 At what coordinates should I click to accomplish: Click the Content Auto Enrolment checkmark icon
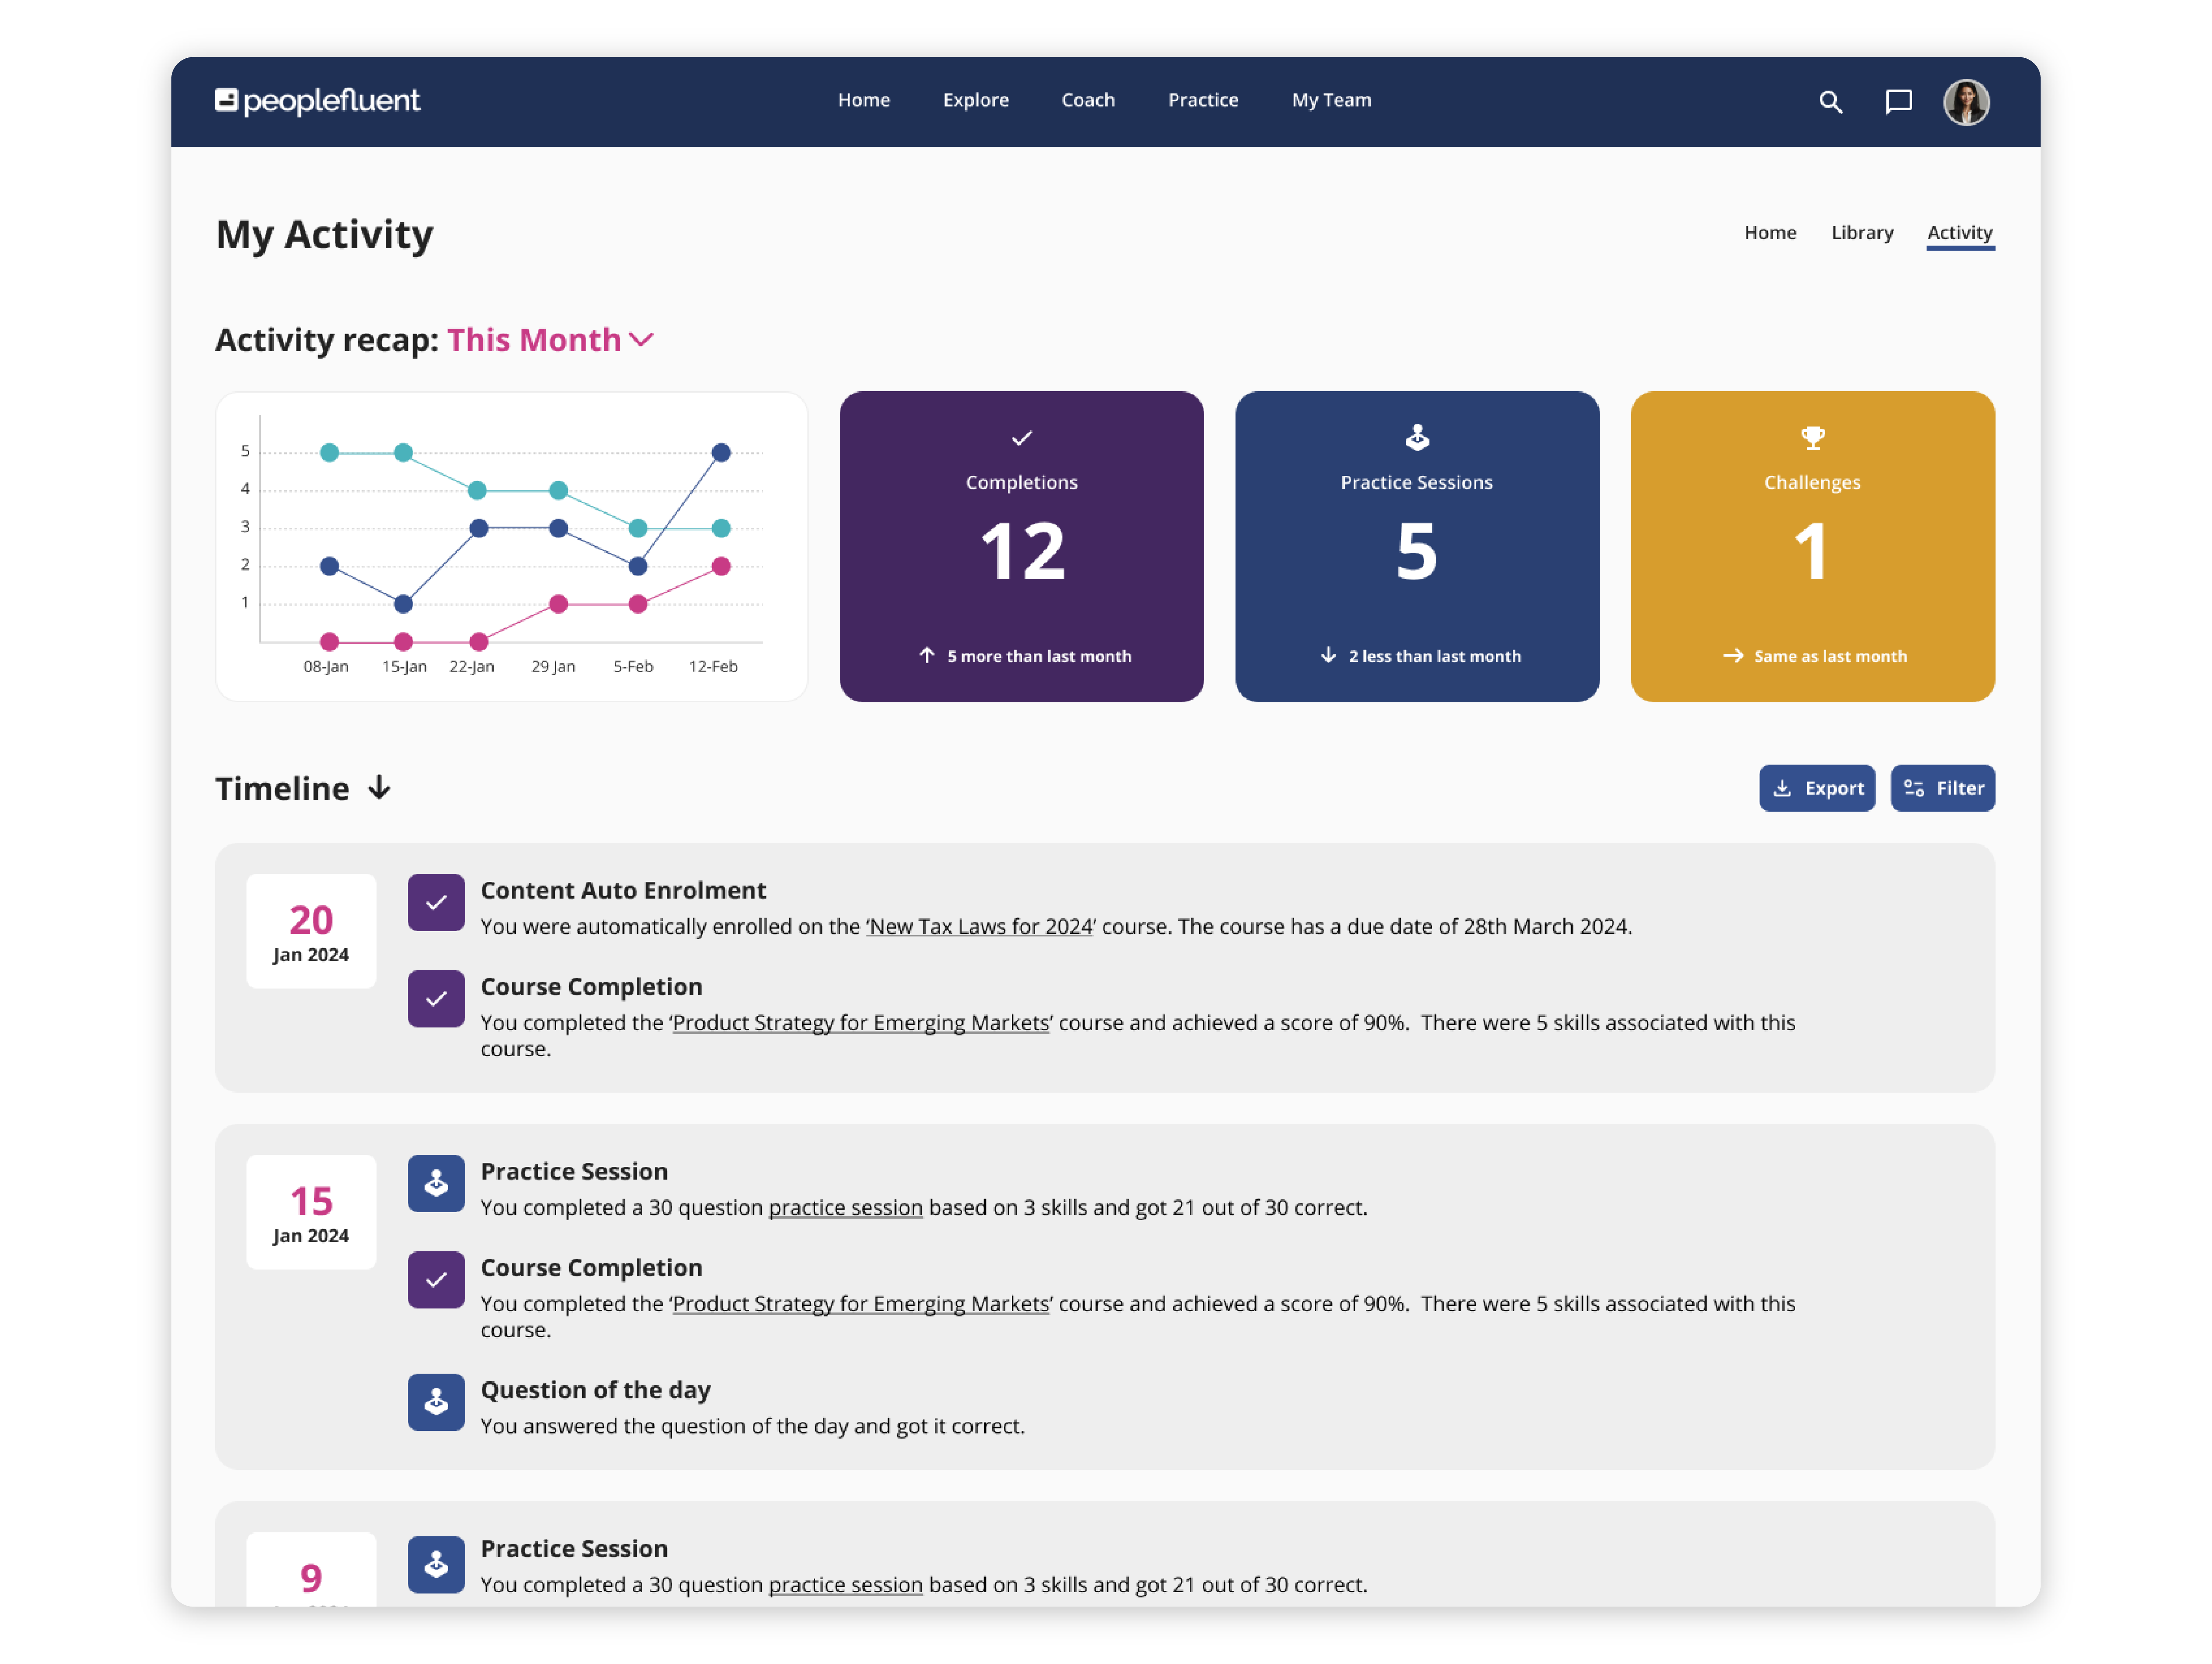[436, 903]
